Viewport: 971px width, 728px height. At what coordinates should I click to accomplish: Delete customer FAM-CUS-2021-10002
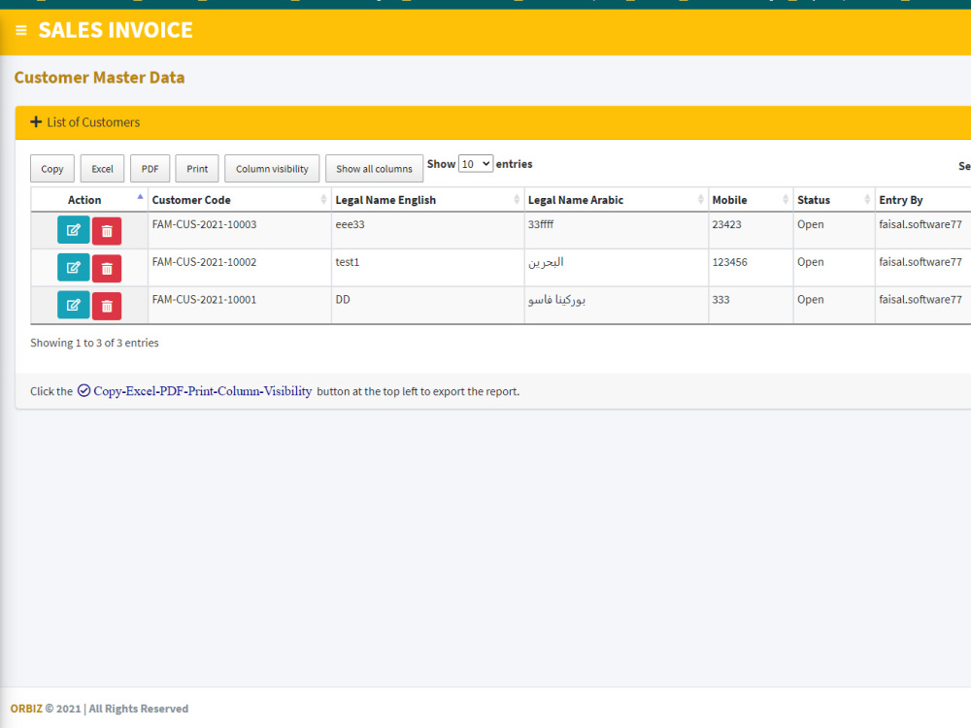pyautogui.click(x=107, y=269)
